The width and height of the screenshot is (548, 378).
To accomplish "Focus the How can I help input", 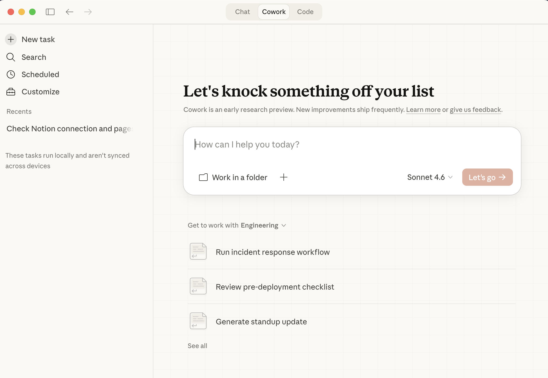I will click(352, 145).
